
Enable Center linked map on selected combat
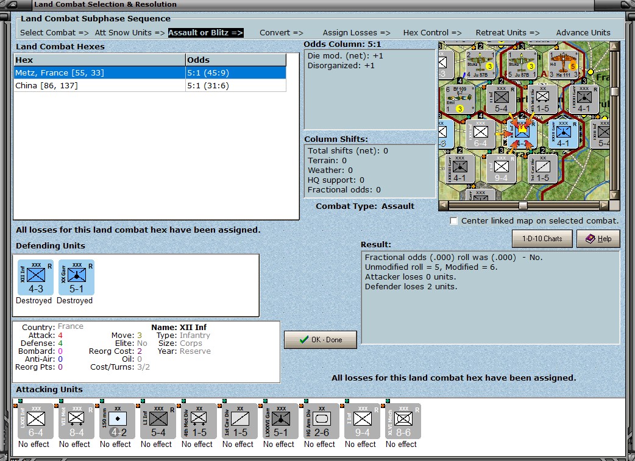[x=454, y=221]
